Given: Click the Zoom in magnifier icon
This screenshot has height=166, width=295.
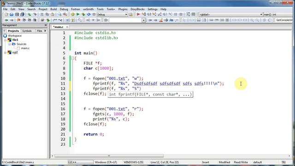Looking at the screenshot, I should [x=252, y=20].
